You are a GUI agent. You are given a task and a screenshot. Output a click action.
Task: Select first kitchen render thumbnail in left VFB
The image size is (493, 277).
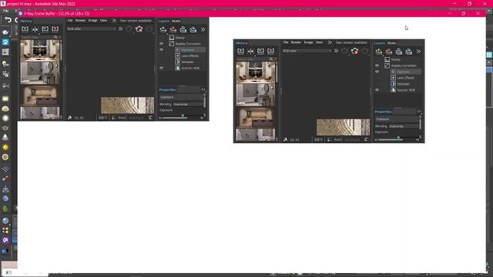click(x=40, y=51)
